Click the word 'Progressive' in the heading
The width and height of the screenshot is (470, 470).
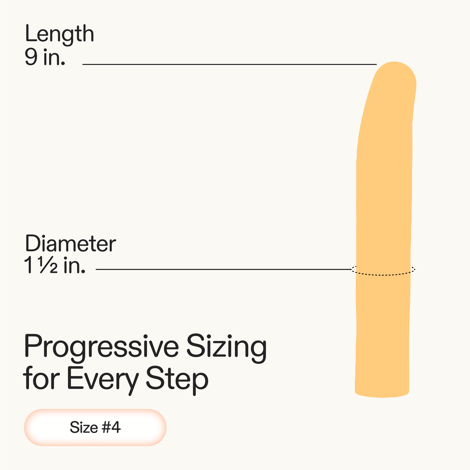[101, 347]
